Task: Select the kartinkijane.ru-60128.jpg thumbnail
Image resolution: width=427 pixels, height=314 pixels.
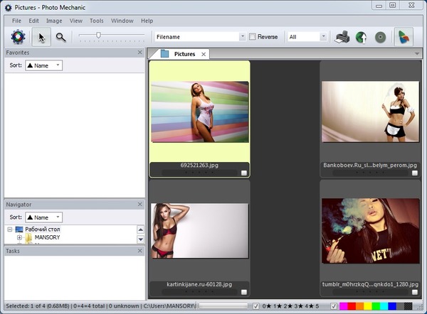Action: [199, 230]
